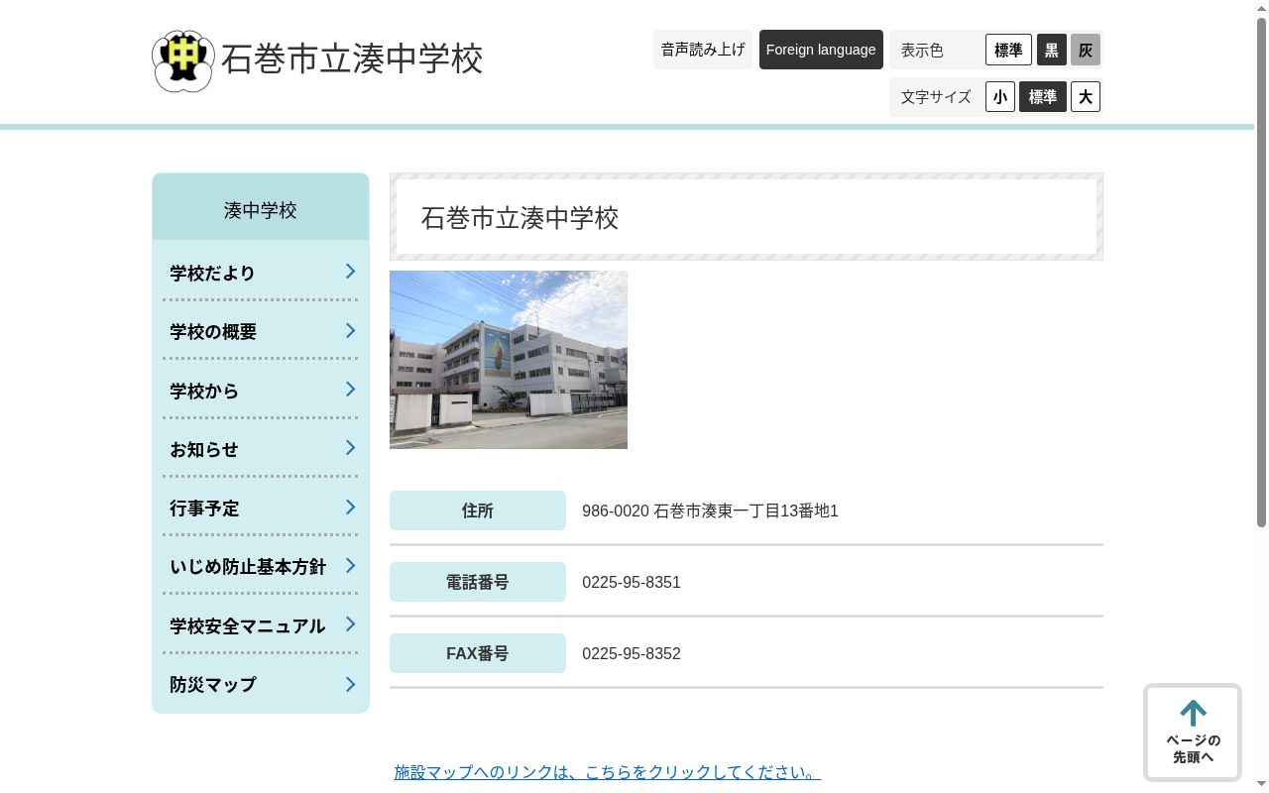Switch display color to 黒
This screenshot has width=1269, height=793.
click(1052, 50)
